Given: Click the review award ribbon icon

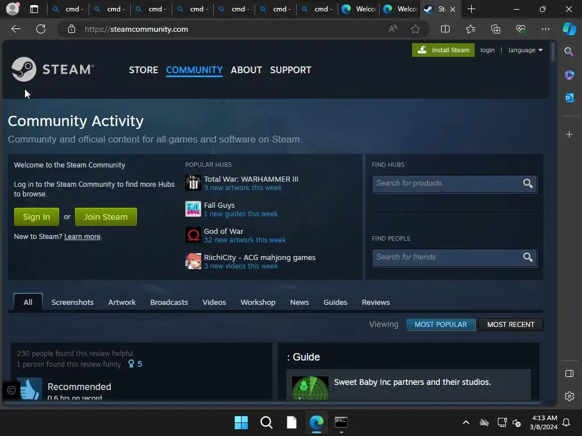Looking at the screenshot, I should click(131, 364).
